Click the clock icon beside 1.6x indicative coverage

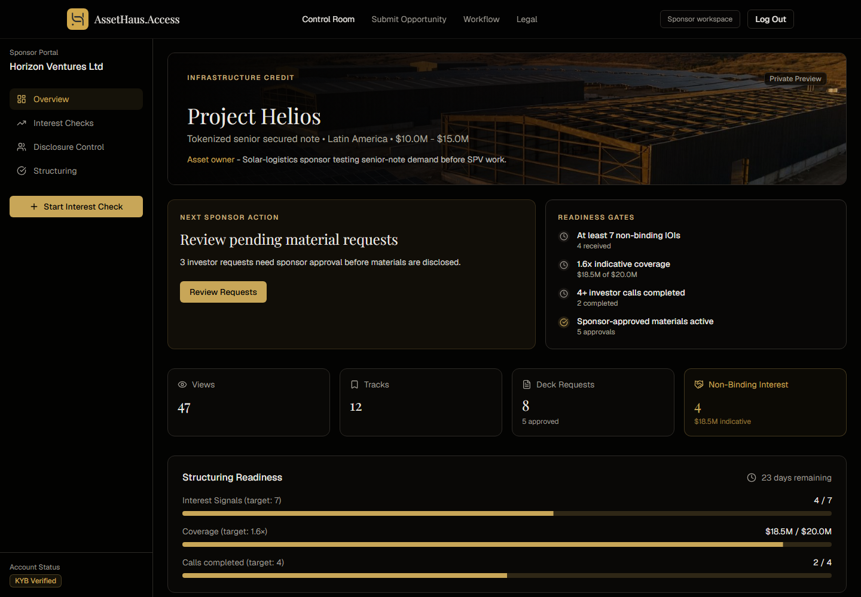pyautogui.click(x=564, y=265)
